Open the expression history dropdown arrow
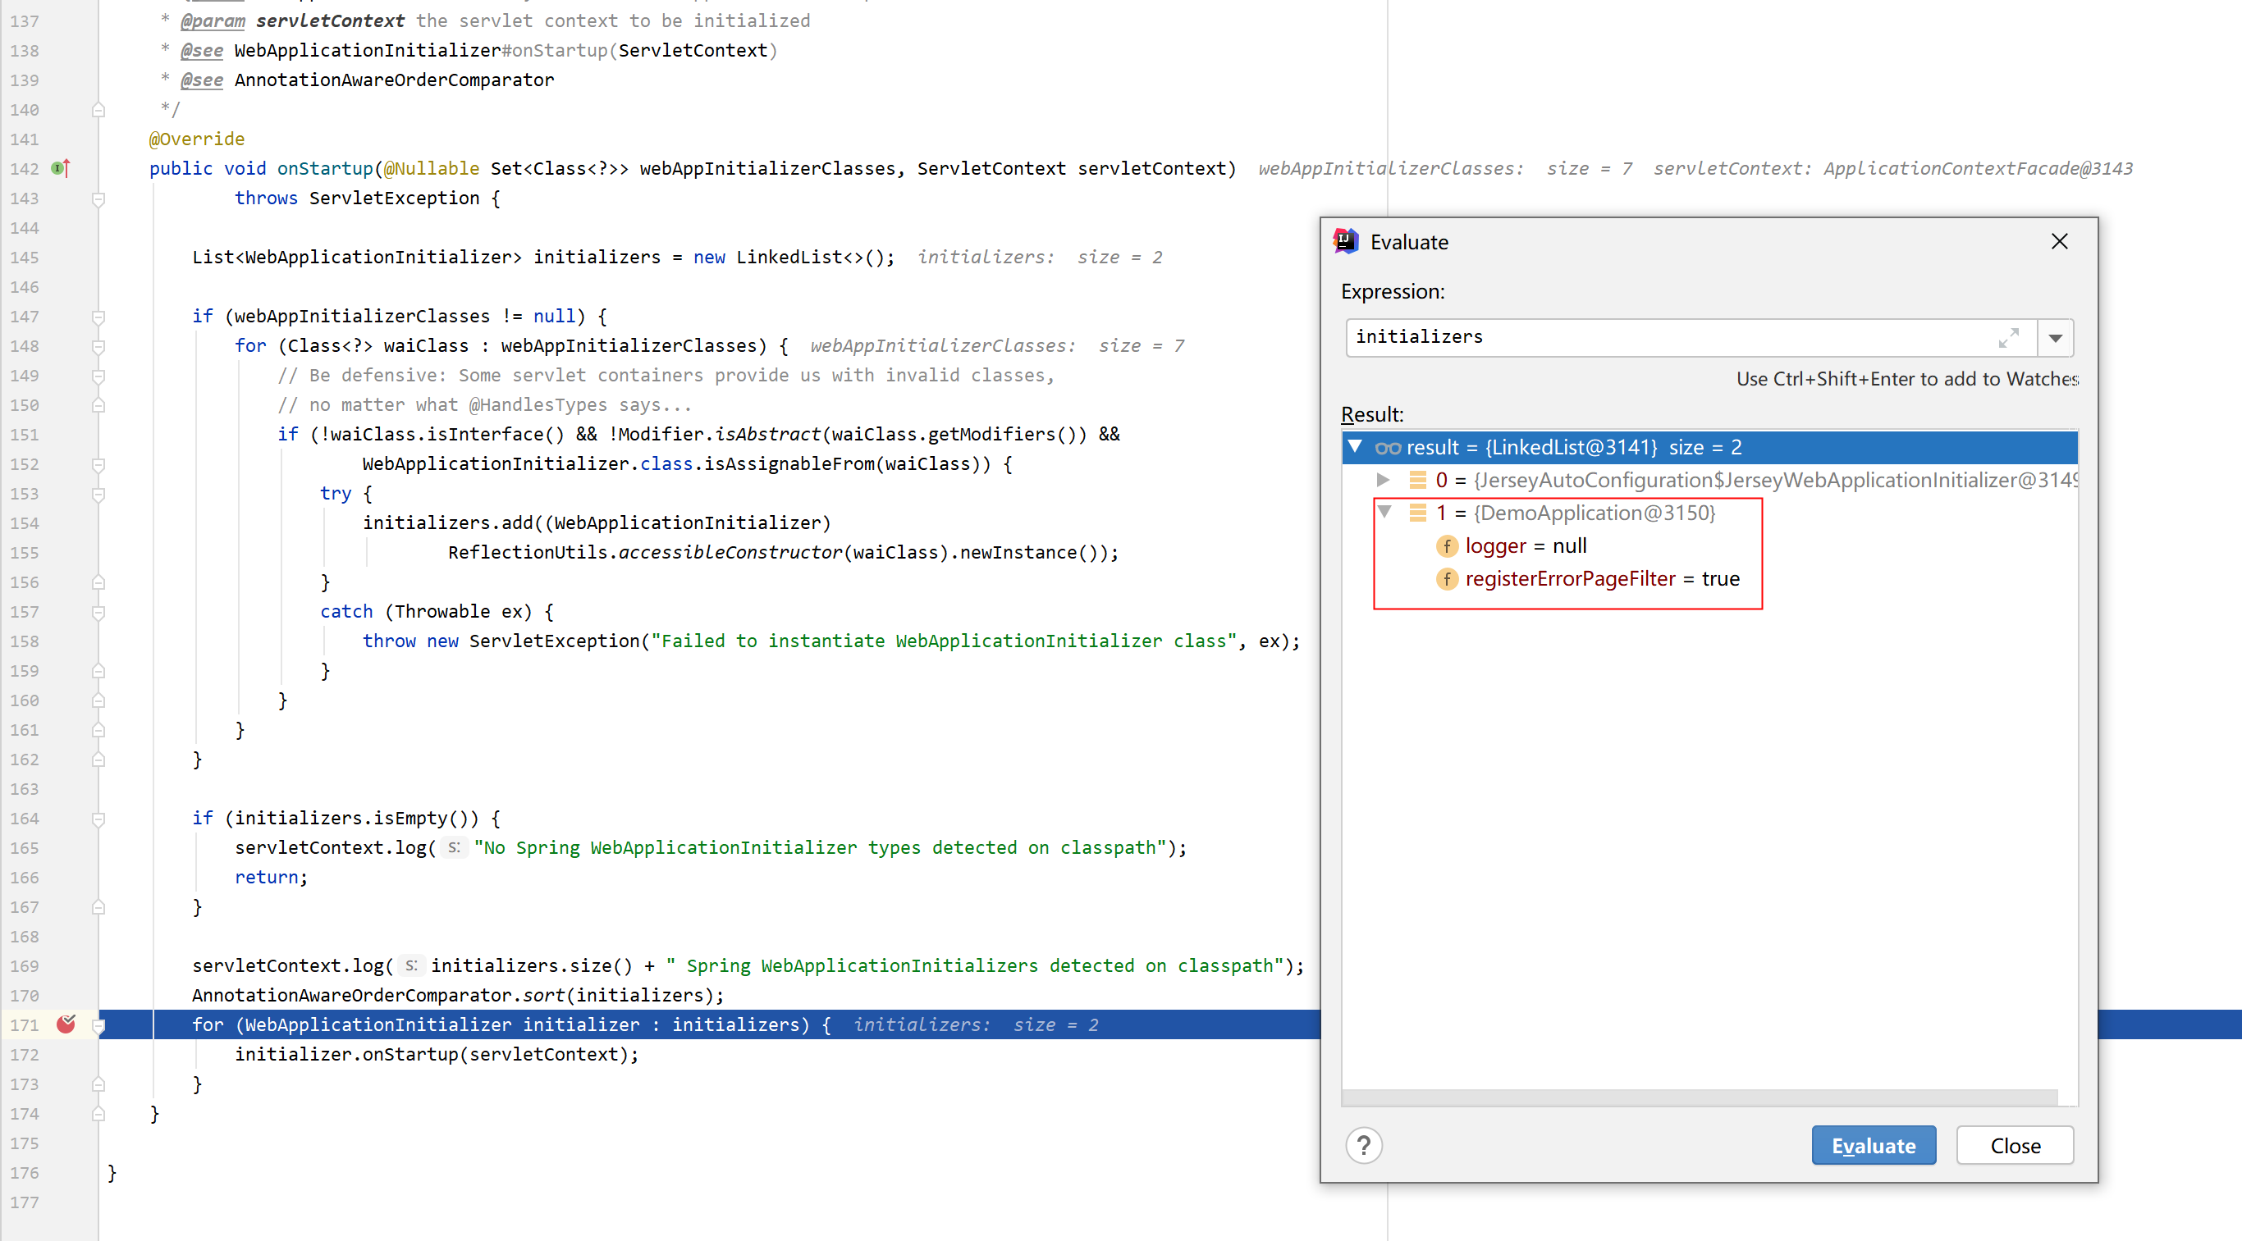Screen dimensions: 2242x1241 pyautogui.click(x=2056, y=338)
